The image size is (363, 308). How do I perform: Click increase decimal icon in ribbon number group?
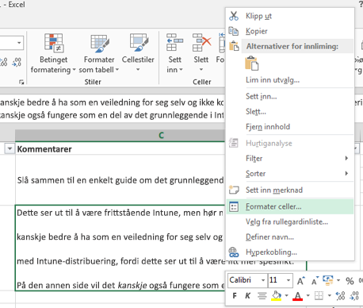[x=4, y=62]
